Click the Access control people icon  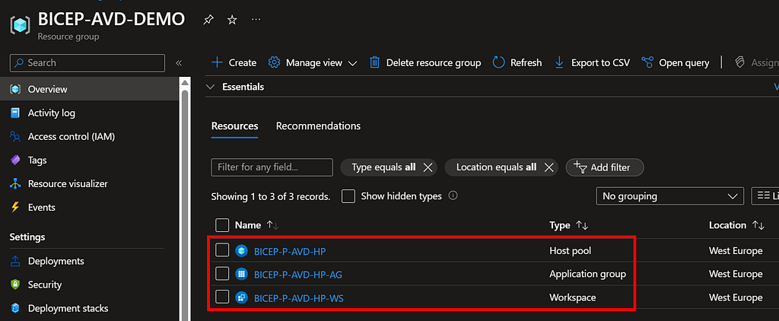coord(15,137)
